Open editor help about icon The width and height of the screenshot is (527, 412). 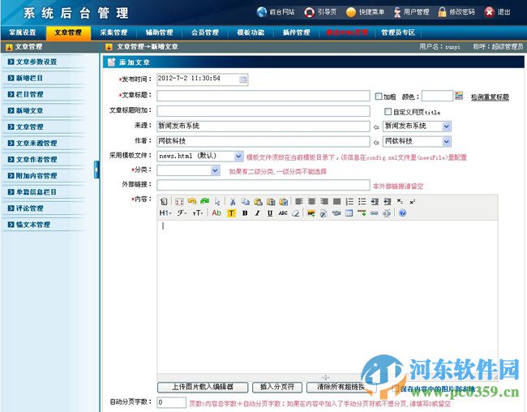(x=403, y=213)
